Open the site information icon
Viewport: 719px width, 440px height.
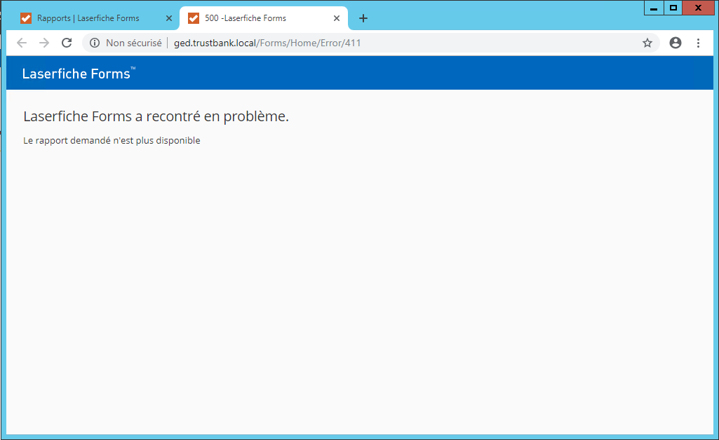(x=95, y=43)
